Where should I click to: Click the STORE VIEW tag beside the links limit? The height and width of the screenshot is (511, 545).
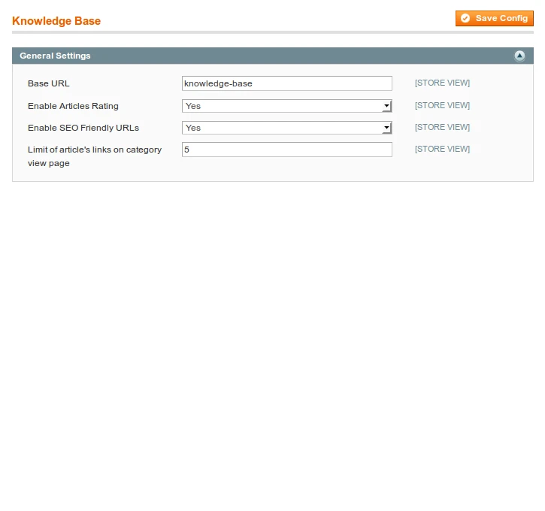(442, 149)
